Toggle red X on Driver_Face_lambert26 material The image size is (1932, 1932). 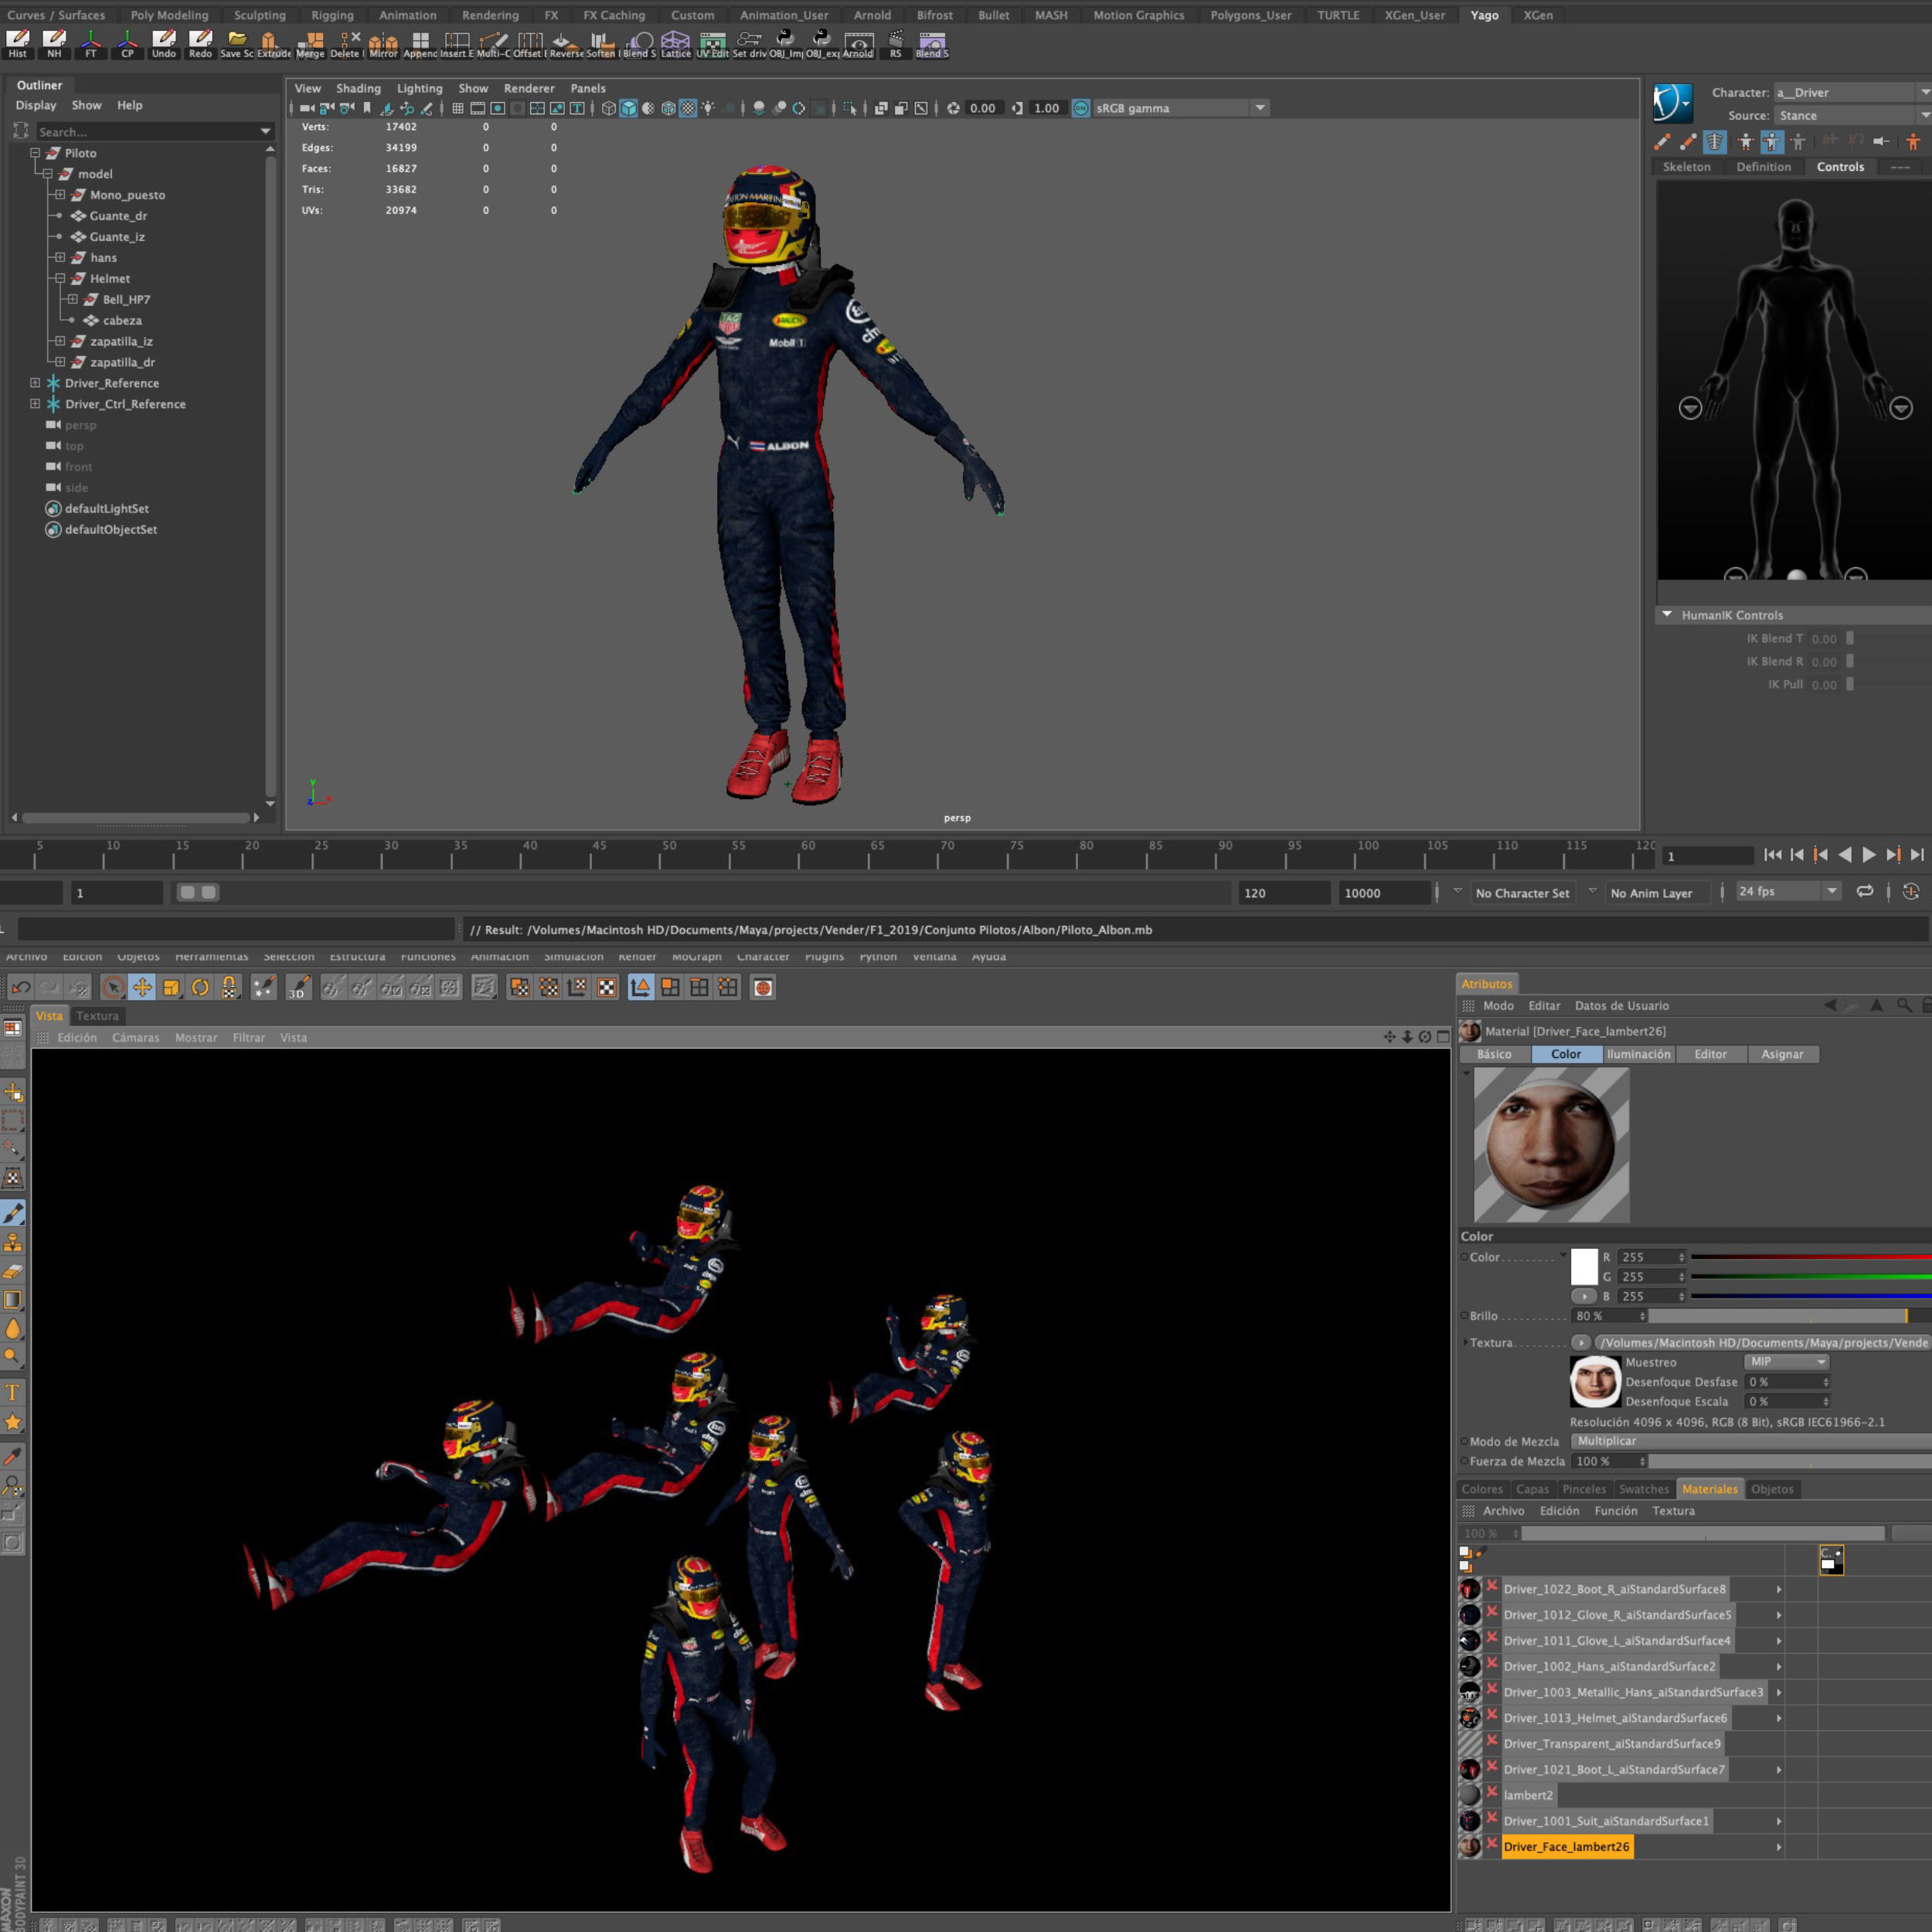click(1491, 1844)
